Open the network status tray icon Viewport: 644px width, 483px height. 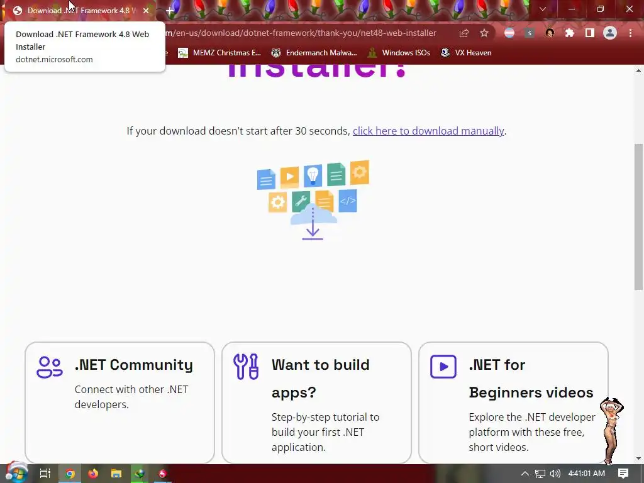tap(540, 474)
